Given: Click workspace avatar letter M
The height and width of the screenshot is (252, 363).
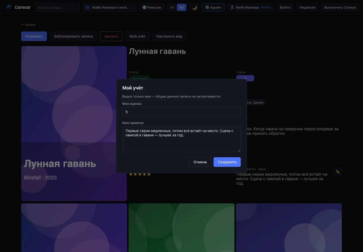Looking at the screenshot, I should tap(87, 8).
